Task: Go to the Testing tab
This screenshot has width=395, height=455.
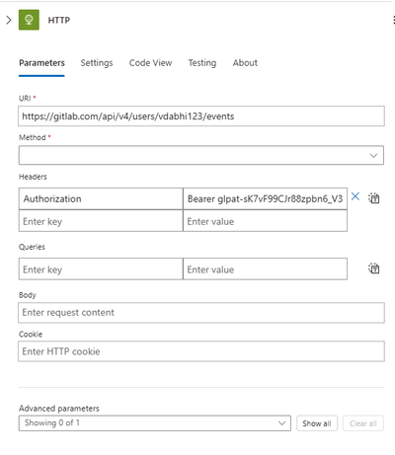Action: pyautogui.click(x=202, y=63)
